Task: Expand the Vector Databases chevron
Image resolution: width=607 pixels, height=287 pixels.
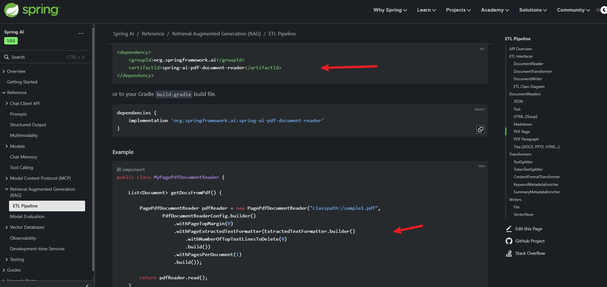Action: [x=7, y=227]
